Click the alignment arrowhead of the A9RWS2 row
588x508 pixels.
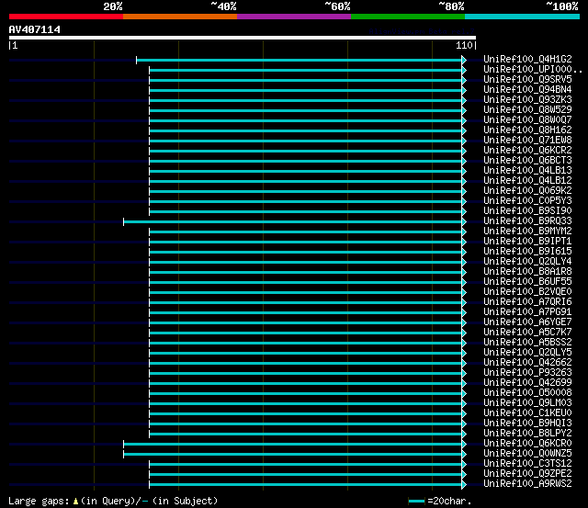click(464, 484)
